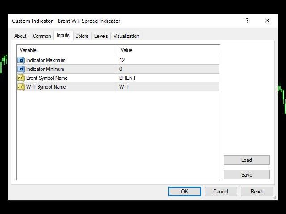Select the Indicator Minimum variable label

(x=45, y=69)
